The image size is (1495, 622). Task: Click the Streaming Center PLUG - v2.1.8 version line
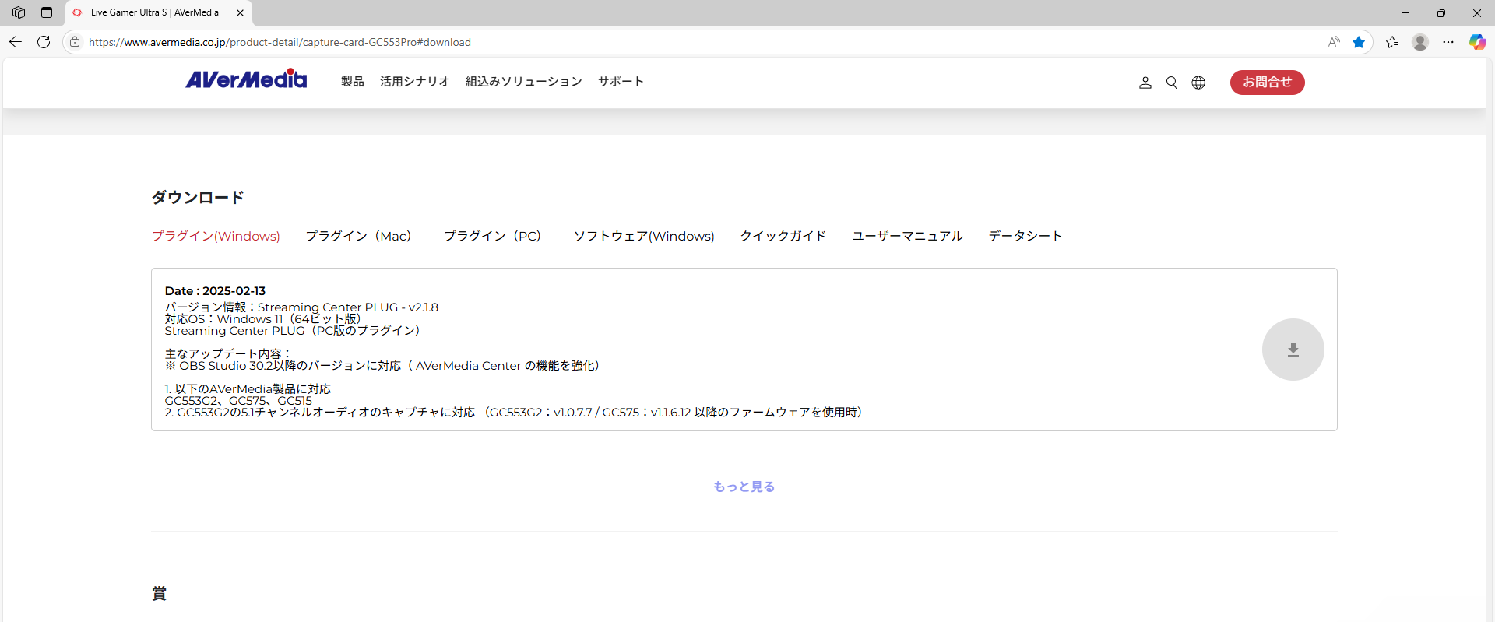[301, 307]
